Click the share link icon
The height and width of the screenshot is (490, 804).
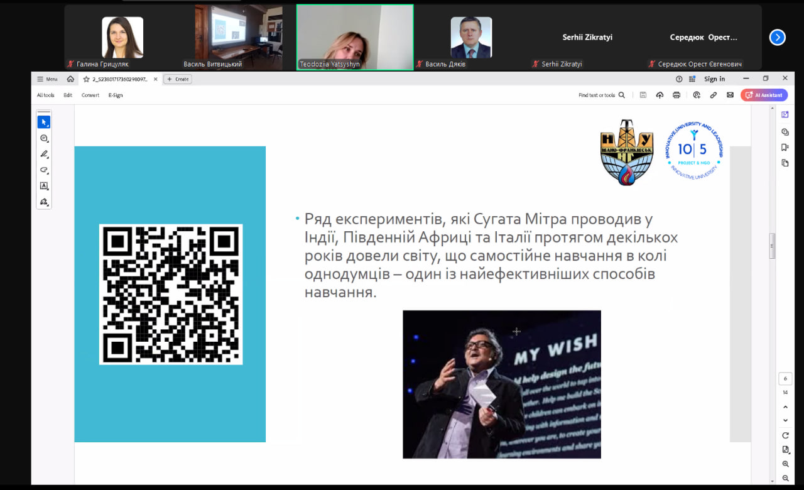pyautogui.click(x=714, y=95)
